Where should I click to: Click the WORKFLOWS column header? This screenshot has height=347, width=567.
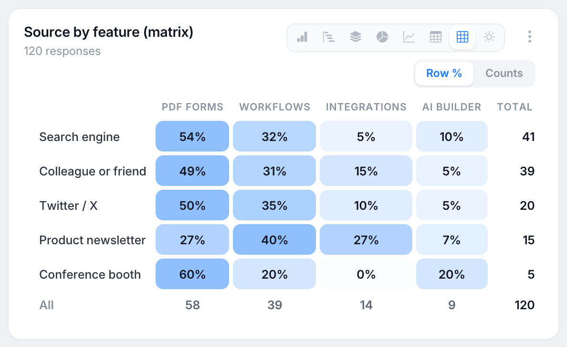(275, 107)
